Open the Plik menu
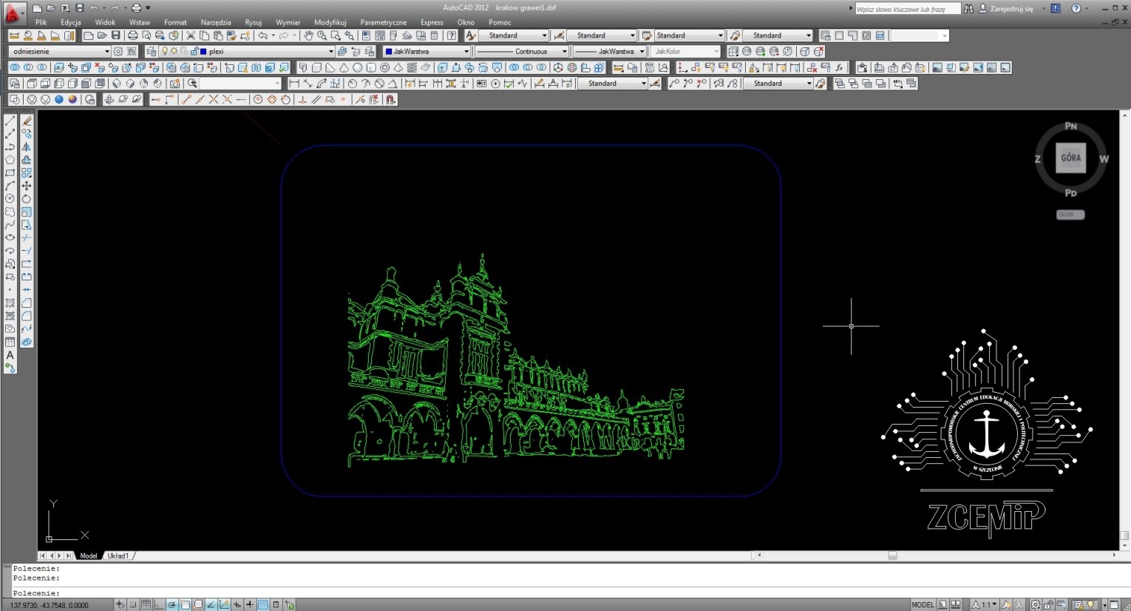The height and width of the screenshot is (611, 1131). tap(41, 22)
